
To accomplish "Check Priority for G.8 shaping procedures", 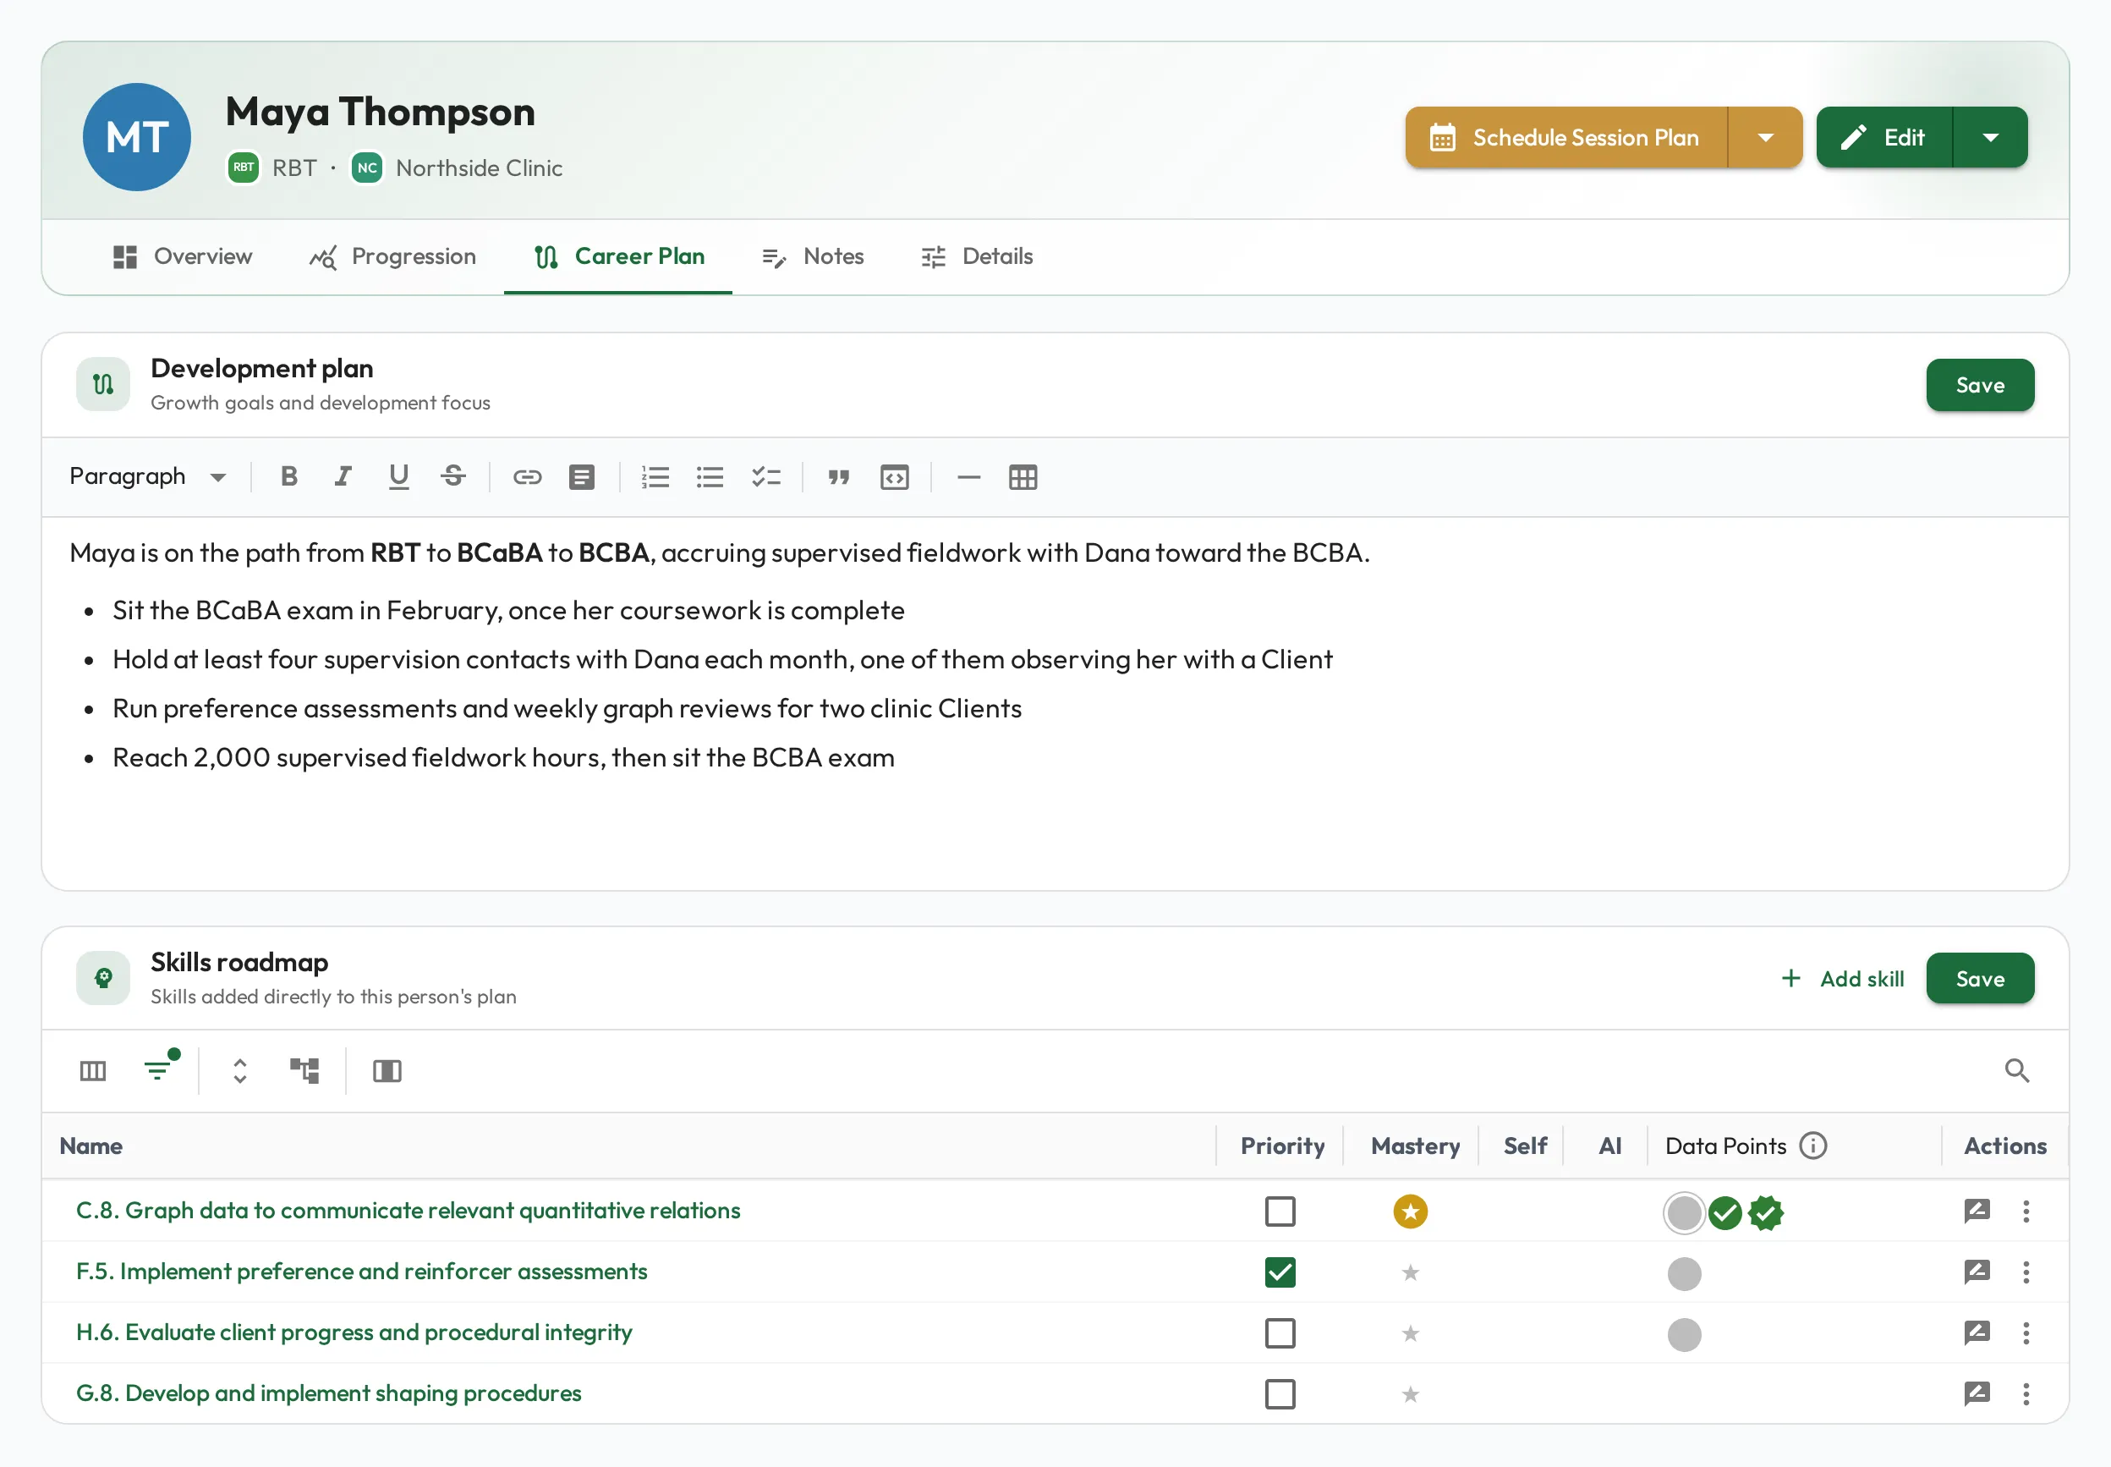I will (x=1280, y=1394).
